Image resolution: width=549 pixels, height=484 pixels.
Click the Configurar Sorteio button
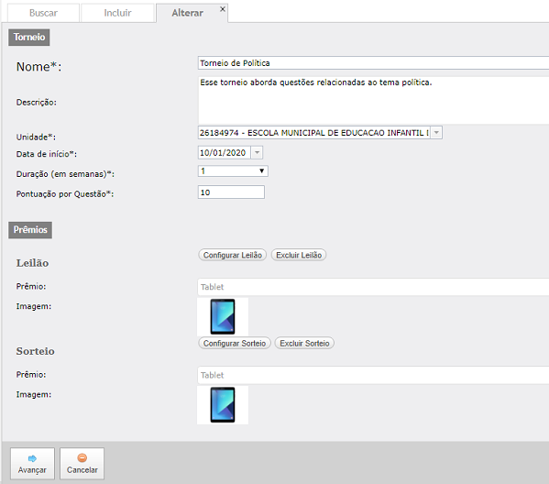coord(235,343)
